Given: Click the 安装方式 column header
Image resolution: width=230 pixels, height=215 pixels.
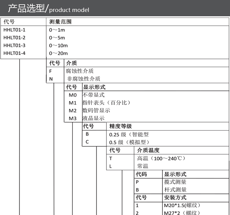Looking at the screenshot, I should tap(175, 198).
